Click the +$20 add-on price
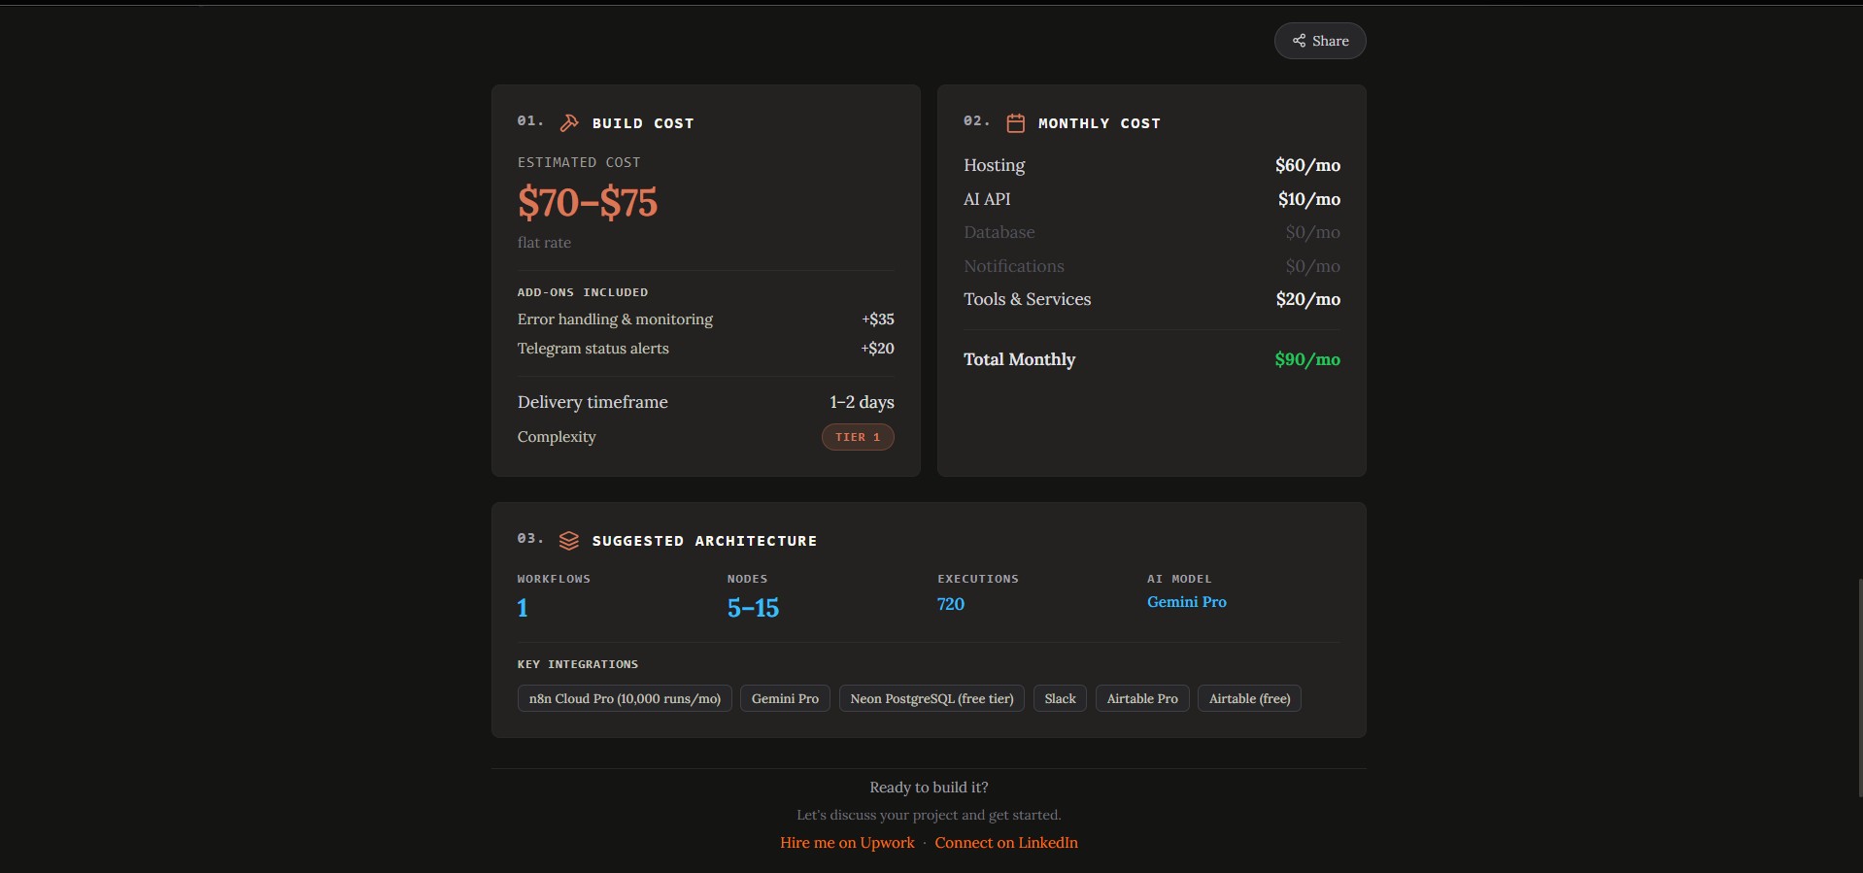Image resolution: width=1863 pixels, height=873 pixels. point(877,349)
